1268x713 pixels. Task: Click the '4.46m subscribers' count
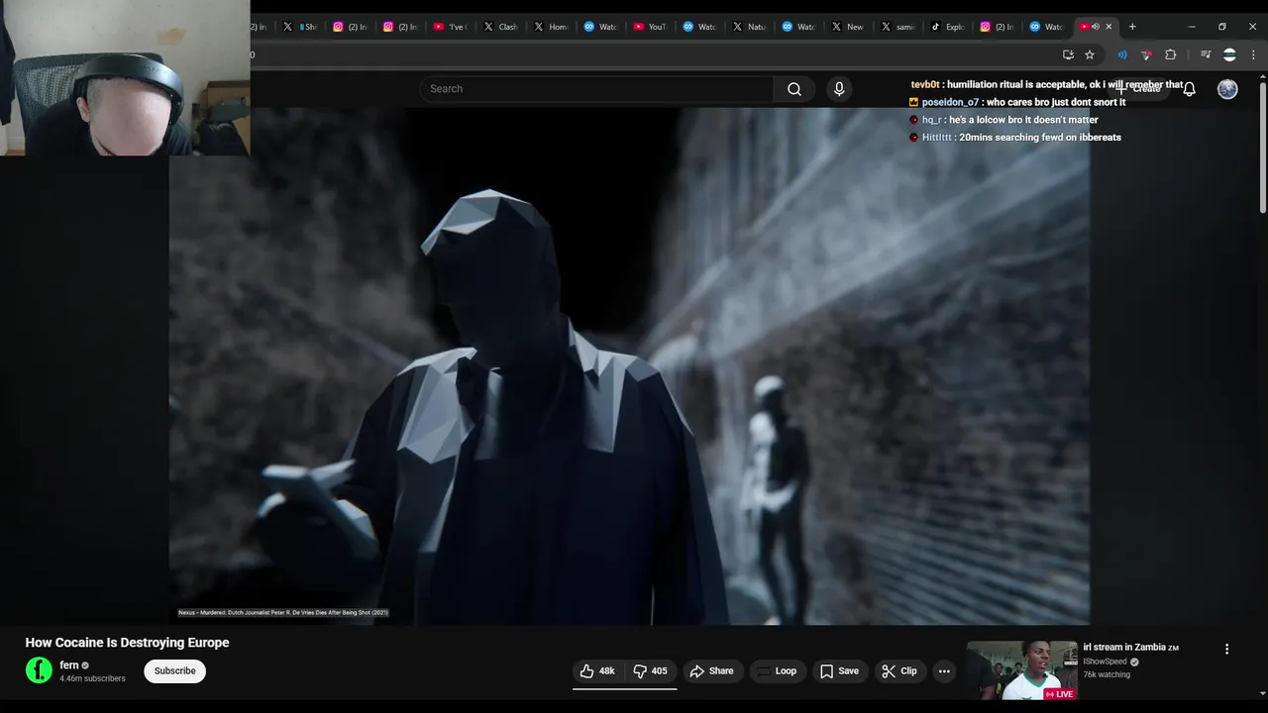tap(92, 679)
